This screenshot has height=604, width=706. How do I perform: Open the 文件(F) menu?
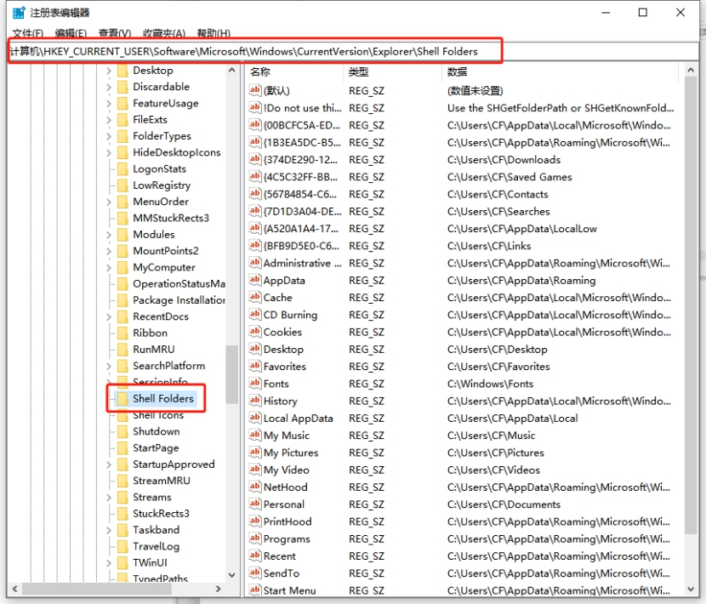(x=27, y=34)
